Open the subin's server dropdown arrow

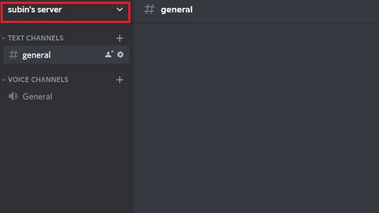[120, 9]
